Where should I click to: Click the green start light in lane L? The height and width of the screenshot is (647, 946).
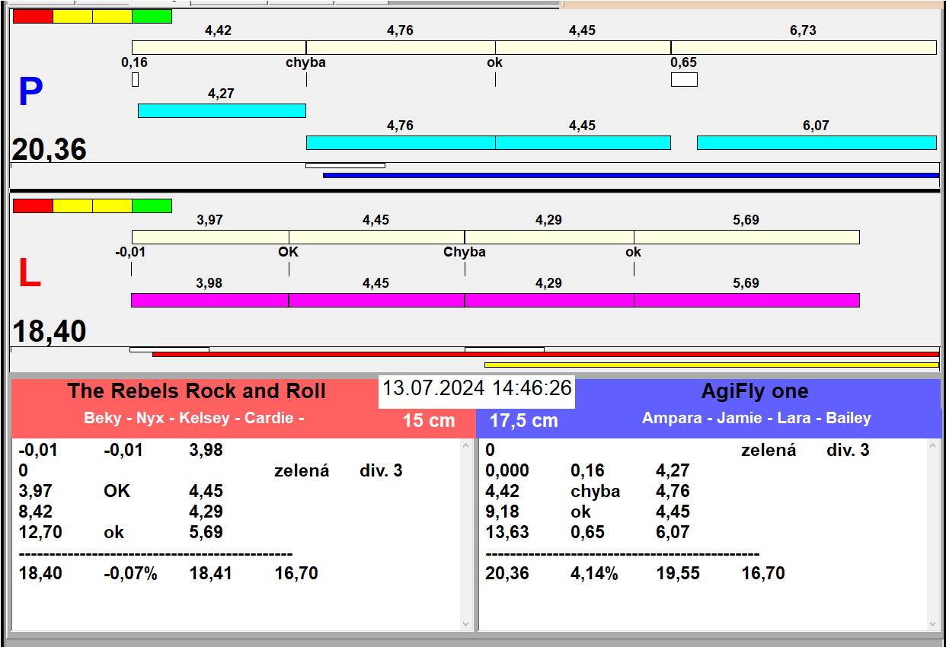pyautogui.click(x=152, y=206)
